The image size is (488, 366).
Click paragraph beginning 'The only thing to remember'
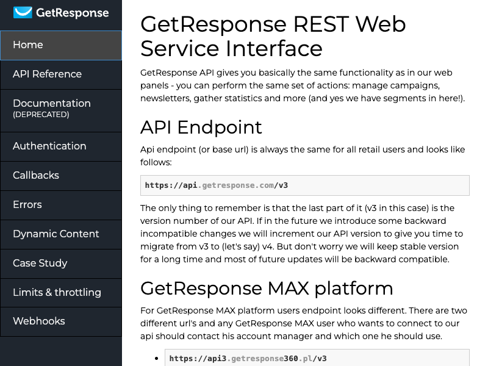tap(301, 234)
